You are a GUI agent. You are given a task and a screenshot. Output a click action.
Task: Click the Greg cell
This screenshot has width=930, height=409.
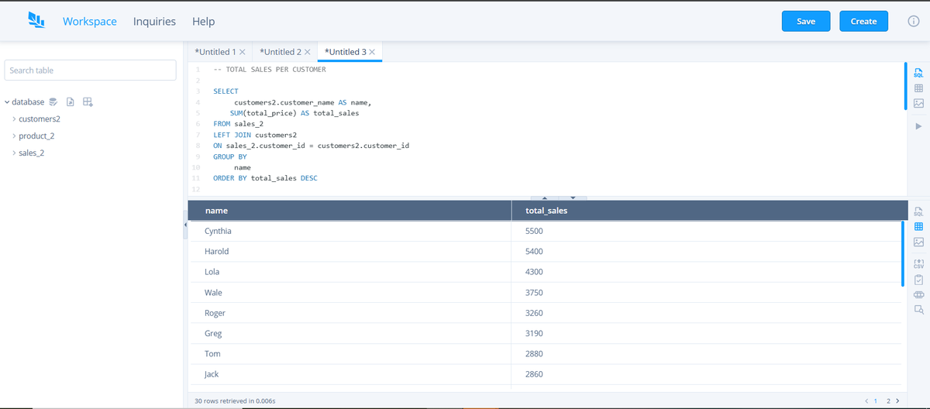[x=351, y=334]
